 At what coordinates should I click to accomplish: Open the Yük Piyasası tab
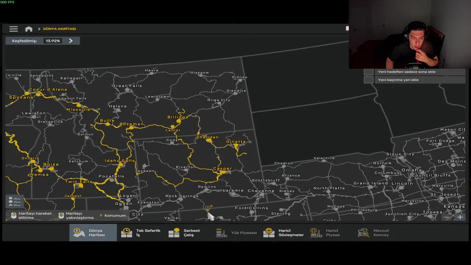pyautogui.click(x=236, y=233)
